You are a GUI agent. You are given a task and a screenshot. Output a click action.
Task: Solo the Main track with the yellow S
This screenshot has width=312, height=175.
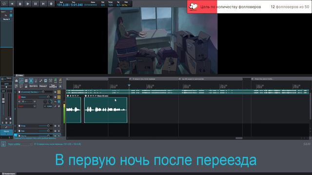59,97
